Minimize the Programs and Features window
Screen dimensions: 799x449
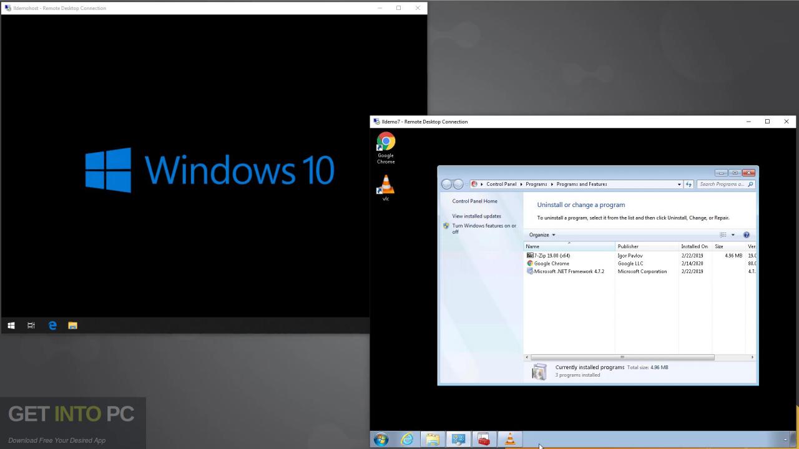[722, 173]
